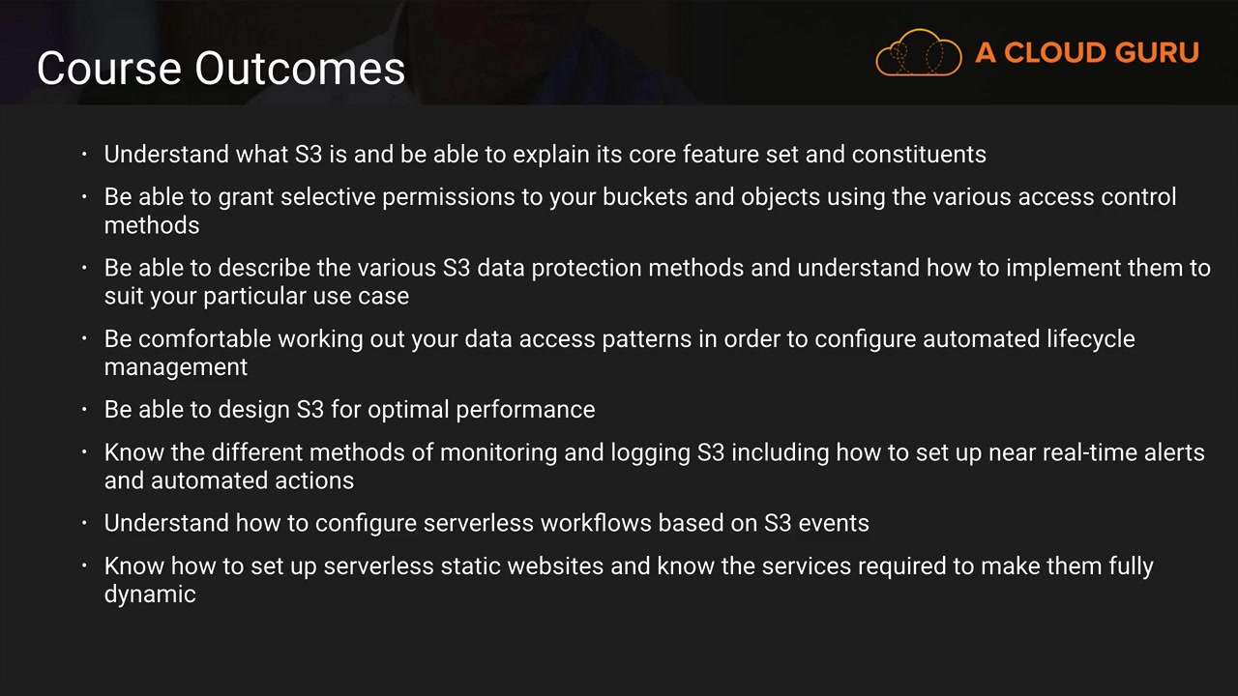
Task: Click the bullet dot before "Be able to design S3"
Action: point(84,410)
